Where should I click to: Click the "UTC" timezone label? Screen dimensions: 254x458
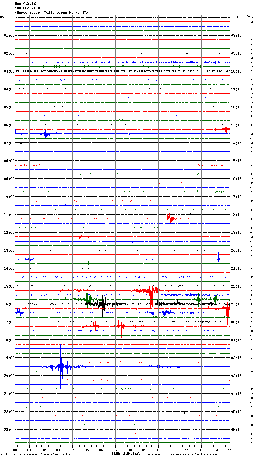(x=237, y=17)
